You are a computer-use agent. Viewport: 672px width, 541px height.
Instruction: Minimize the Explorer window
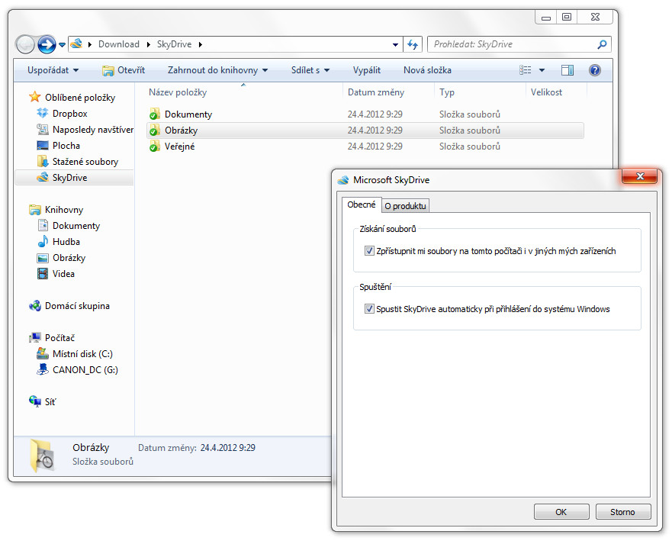pos(546,17)
